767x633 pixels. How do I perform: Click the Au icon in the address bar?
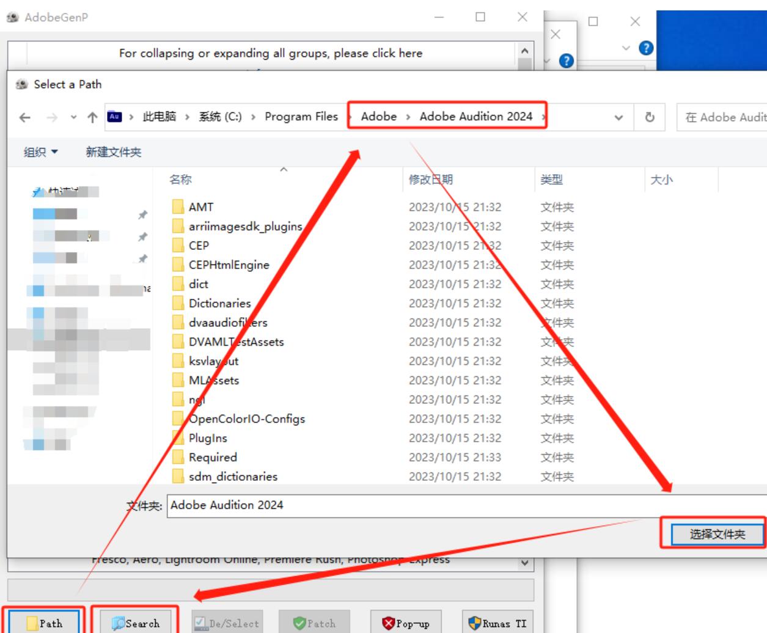pos(114,116)
